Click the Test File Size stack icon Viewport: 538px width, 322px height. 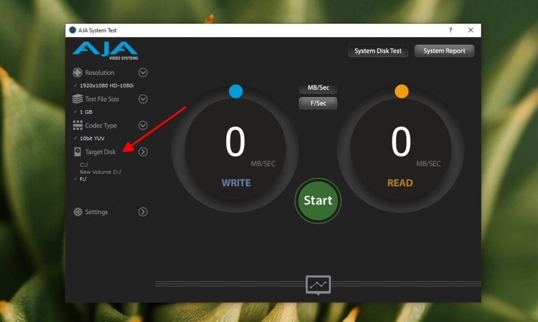[x=78, y=99]
